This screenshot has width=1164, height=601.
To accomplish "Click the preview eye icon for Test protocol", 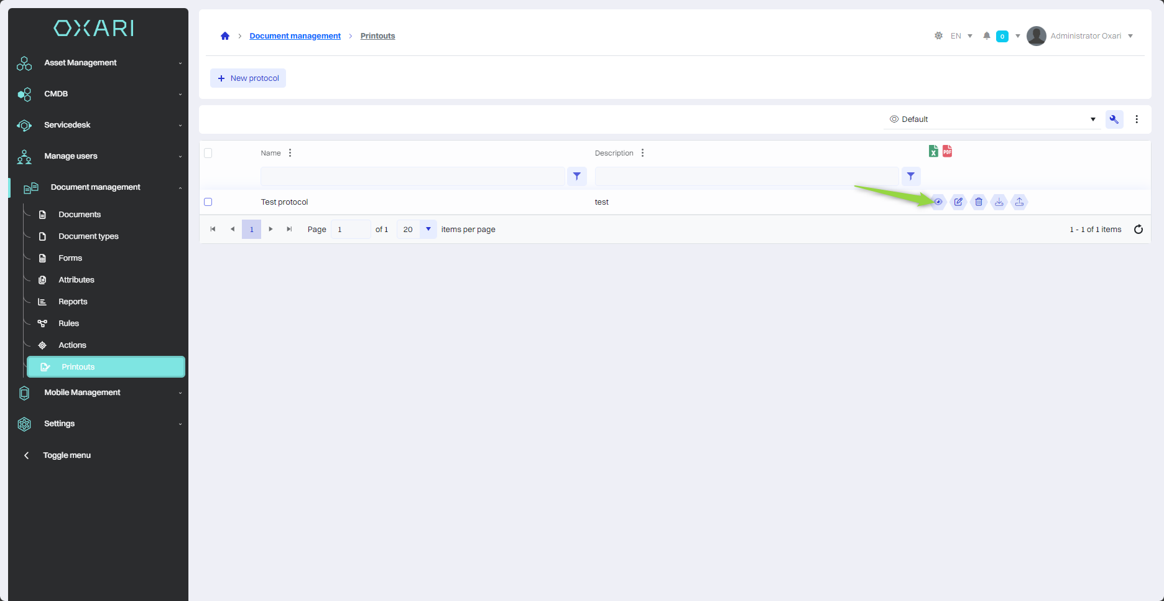I will pyautogui.click(x=938, y=202).
